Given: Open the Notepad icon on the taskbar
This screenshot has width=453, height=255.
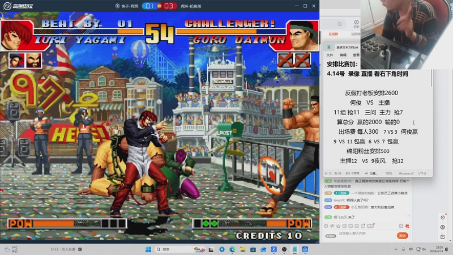Looking at the screenshot, I should point(294,249).
